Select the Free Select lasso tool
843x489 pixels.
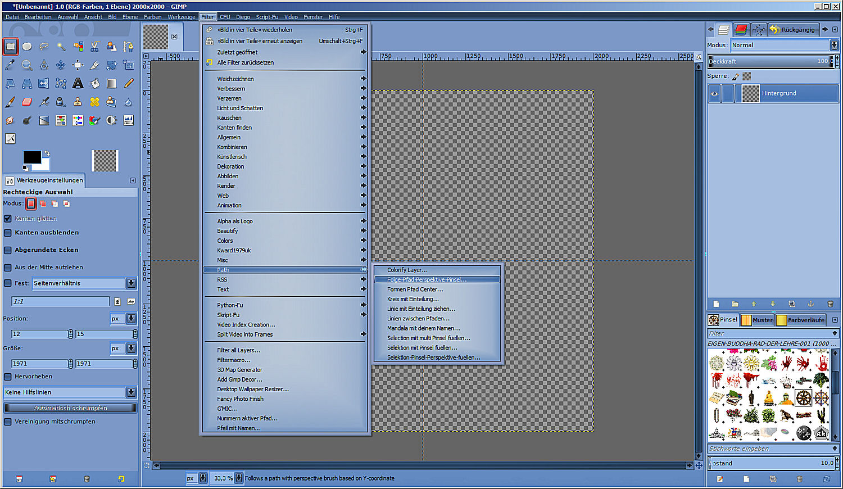(x=44, y=47)
